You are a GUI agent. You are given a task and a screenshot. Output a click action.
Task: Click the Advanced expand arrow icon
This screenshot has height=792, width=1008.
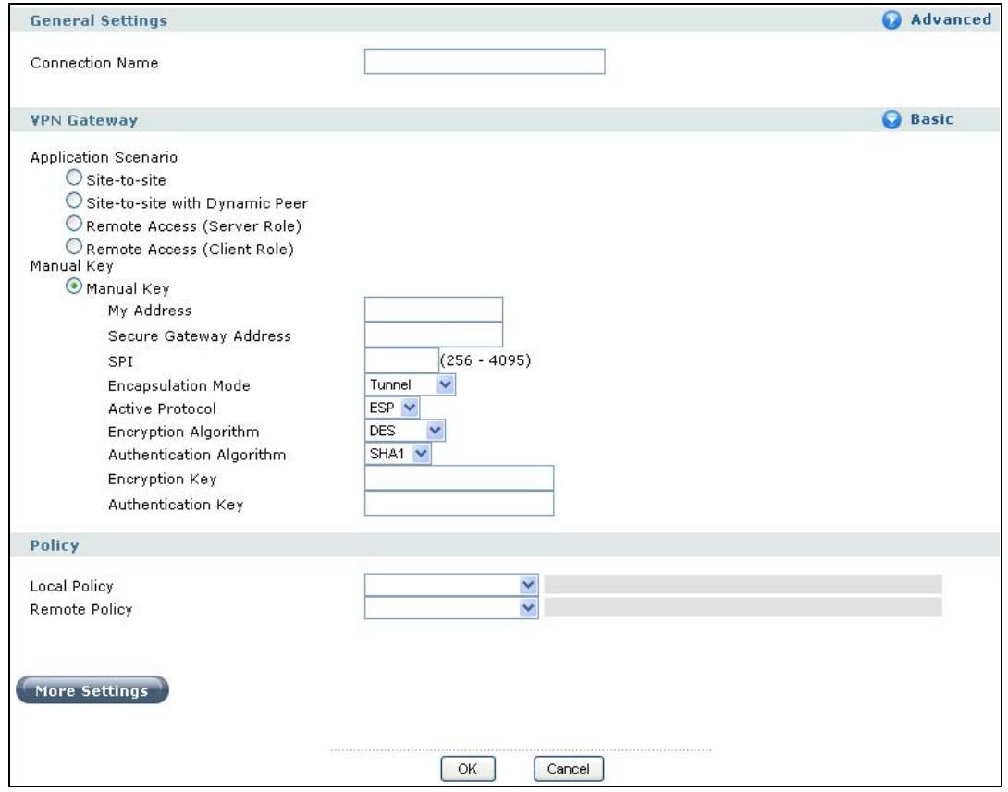click(x=891, y=20)
